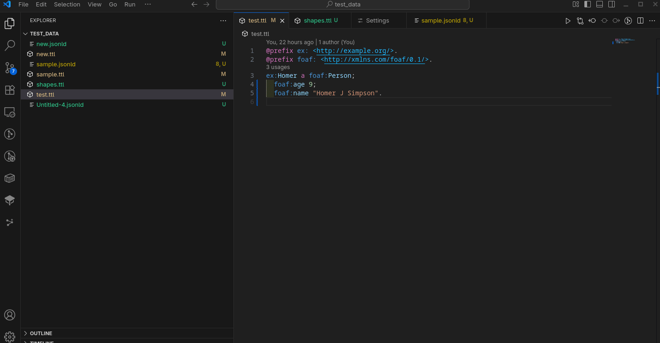Follow the http://xmlns.com/foaf/0.1/ link
The image size is (660, 343).
point(375,59)
